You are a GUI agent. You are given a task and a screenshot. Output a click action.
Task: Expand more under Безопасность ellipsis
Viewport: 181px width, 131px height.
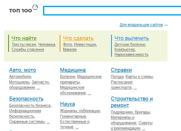pyautogui.click(x=48, y=122)
